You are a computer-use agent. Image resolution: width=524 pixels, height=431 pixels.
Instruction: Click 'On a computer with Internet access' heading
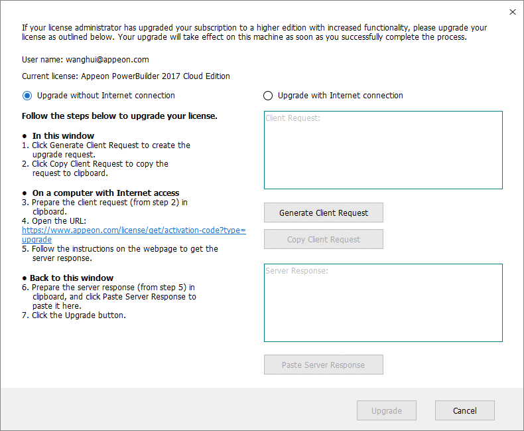click(x=105, y=193)
